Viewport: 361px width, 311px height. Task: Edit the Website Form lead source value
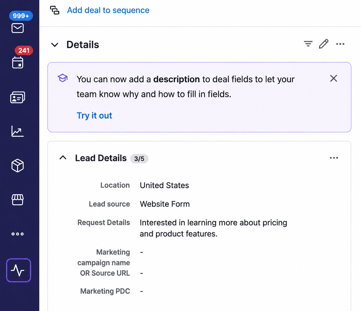(165, 204)
